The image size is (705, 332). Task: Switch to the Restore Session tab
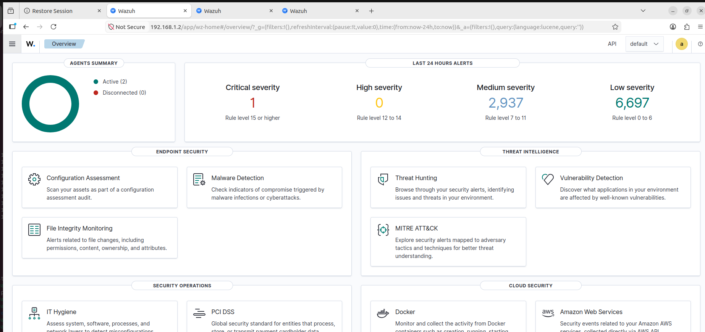pos(62,11)
